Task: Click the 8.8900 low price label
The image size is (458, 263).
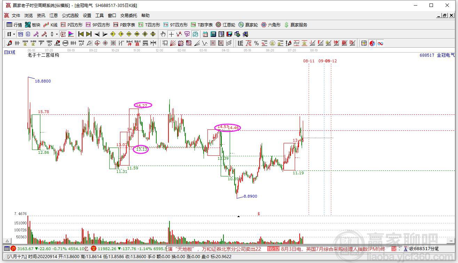Action: (250, 196)
